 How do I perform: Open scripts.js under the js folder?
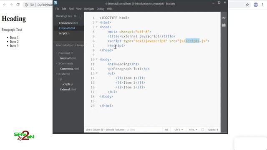point(68,84)
